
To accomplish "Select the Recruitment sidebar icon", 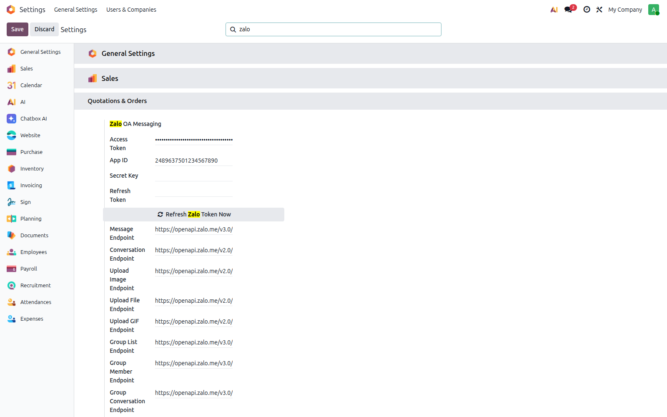I will [x=12, y=285].
